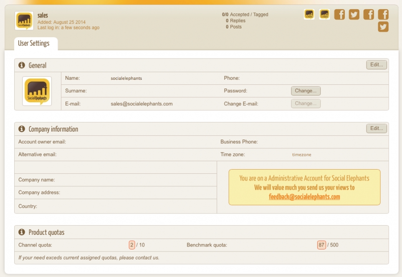Click the benchmark quota value 87 badge
This screenshot has height=277, width=402.
(321, 245)
